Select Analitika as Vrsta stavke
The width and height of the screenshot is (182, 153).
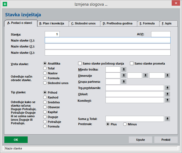pos(52,63)
